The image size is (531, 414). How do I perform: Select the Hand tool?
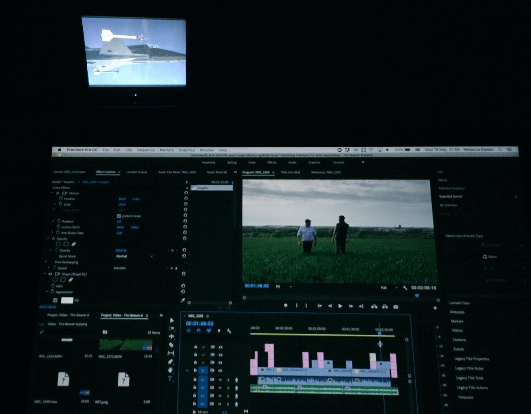(170, 370)
